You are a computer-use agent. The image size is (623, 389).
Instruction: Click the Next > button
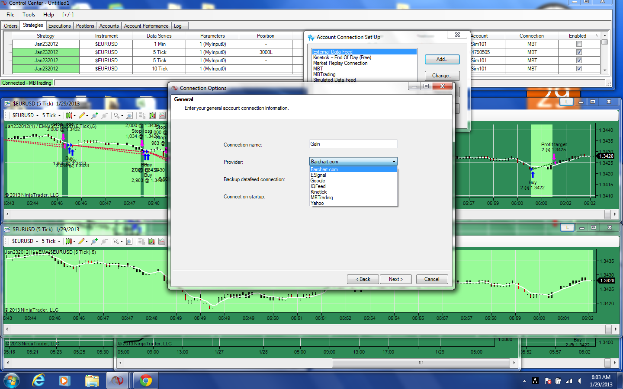[396, 279]
